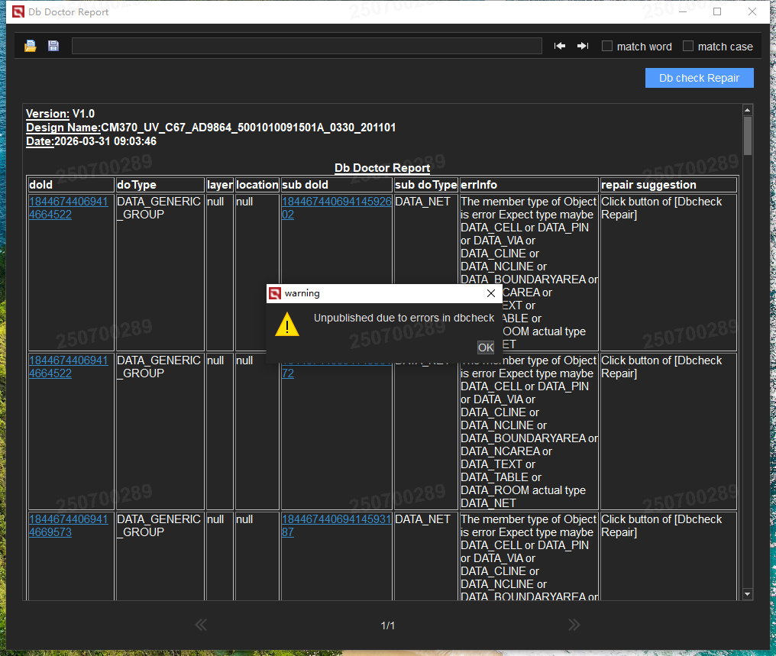This screenshot has width=776, height=656.
Task: Click the report scrollbar down arrow
Action: (x=748, y=594)
